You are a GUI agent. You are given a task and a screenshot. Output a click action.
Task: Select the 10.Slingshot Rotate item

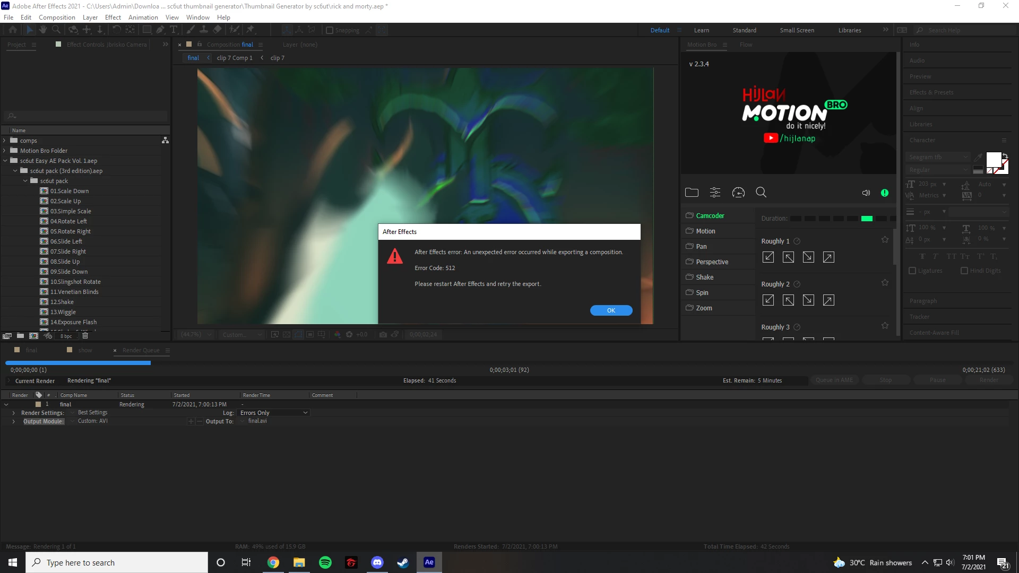click(75, 282)
